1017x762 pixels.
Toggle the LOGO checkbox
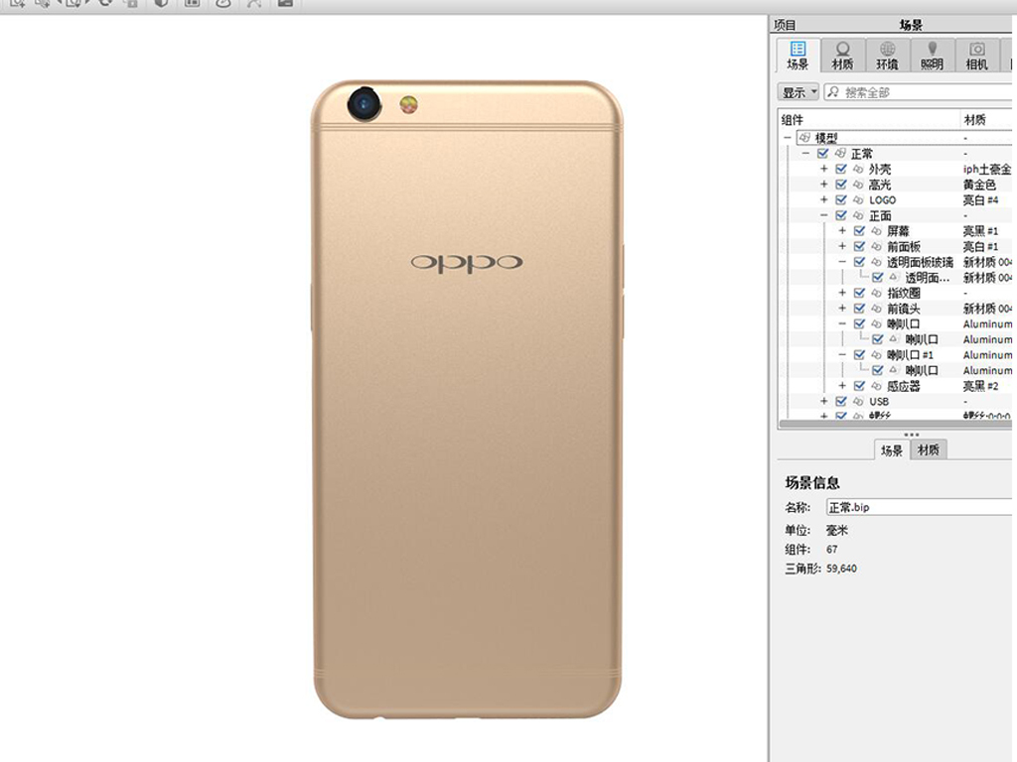(x=841, y=199)
